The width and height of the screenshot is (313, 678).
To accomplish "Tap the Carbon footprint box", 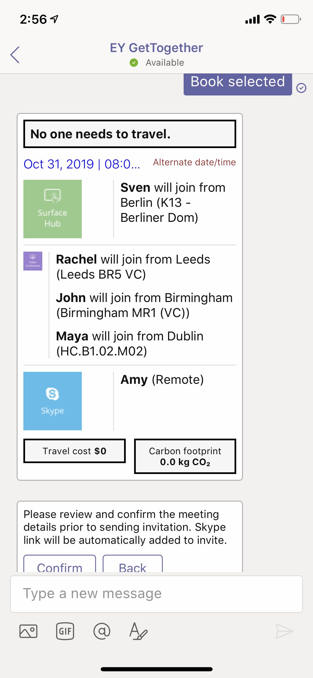I will click(x=185, y=456).
